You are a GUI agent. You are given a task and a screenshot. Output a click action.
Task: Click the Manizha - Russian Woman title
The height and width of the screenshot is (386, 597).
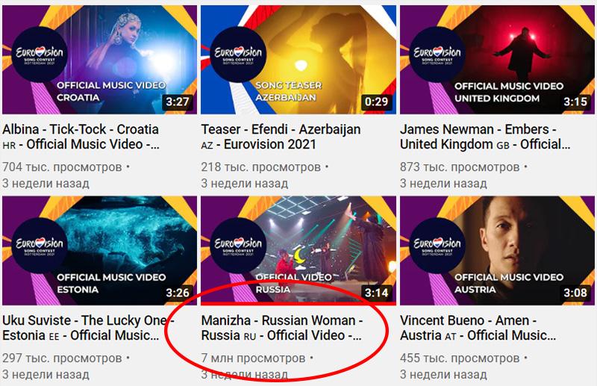282,328
